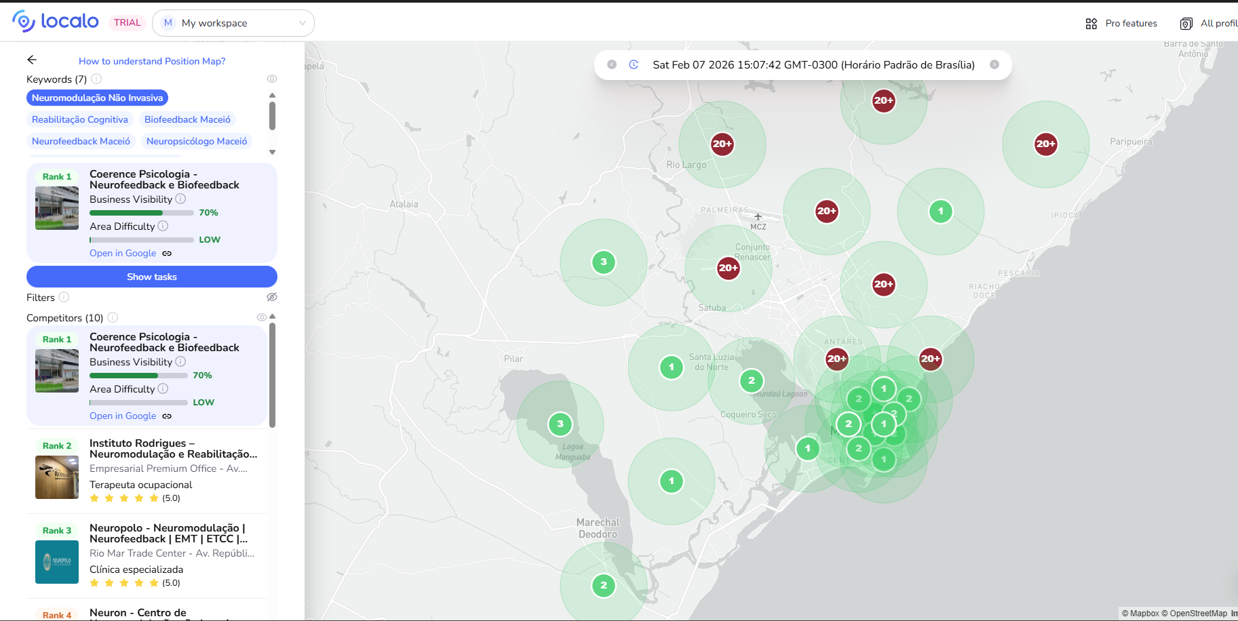This screenshot has height=621, width=1238.
Task: Show Business Visibility info in the Competitors list card
Action: 180,361
